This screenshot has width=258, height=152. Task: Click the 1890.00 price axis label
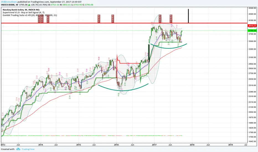pyautogui.click(x=252, y=123)
